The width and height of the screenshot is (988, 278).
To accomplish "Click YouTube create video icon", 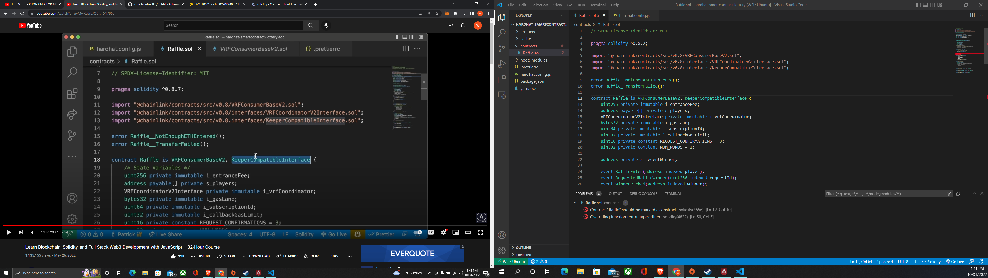I will tap(450, 26).
